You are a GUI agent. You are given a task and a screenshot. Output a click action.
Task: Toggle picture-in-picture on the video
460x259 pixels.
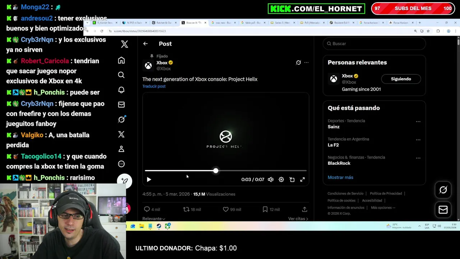pos(292,180)
